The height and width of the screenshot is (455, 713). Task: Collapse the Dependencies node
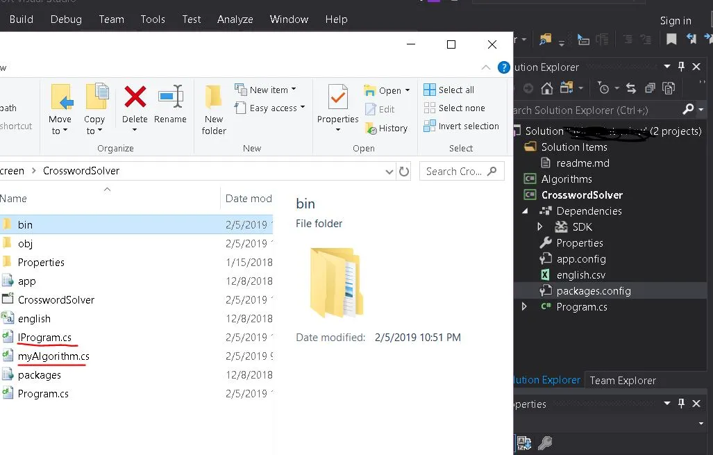pyautogui.click(x=525, y=211)
